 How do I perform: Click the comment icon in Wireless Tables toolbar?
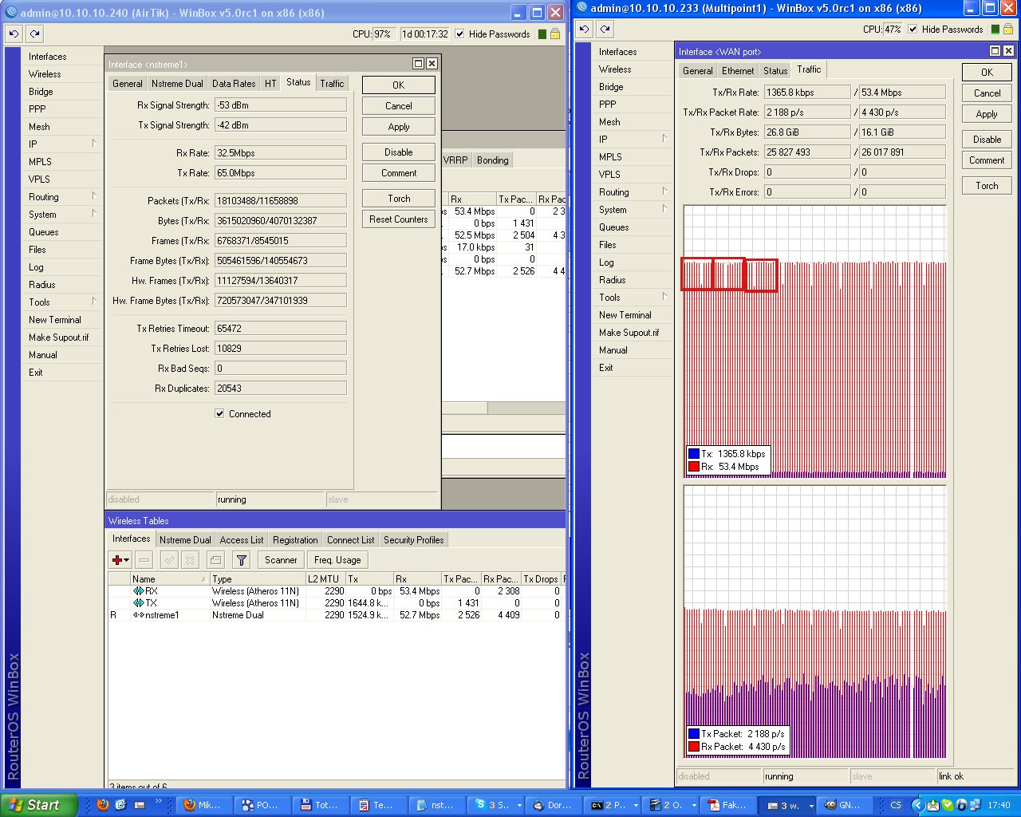click(215, 560)
